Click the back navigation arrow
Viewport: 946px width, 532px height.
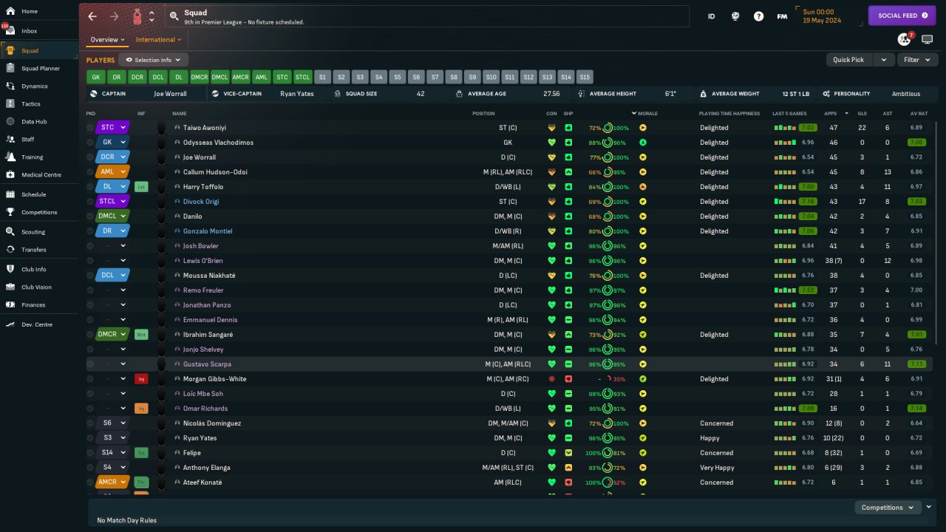[92, 16]
